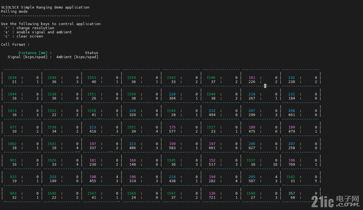Screen dimensions: 363x210
Task: Select distance value 1537 in the grid
Action: coord(251,161)
